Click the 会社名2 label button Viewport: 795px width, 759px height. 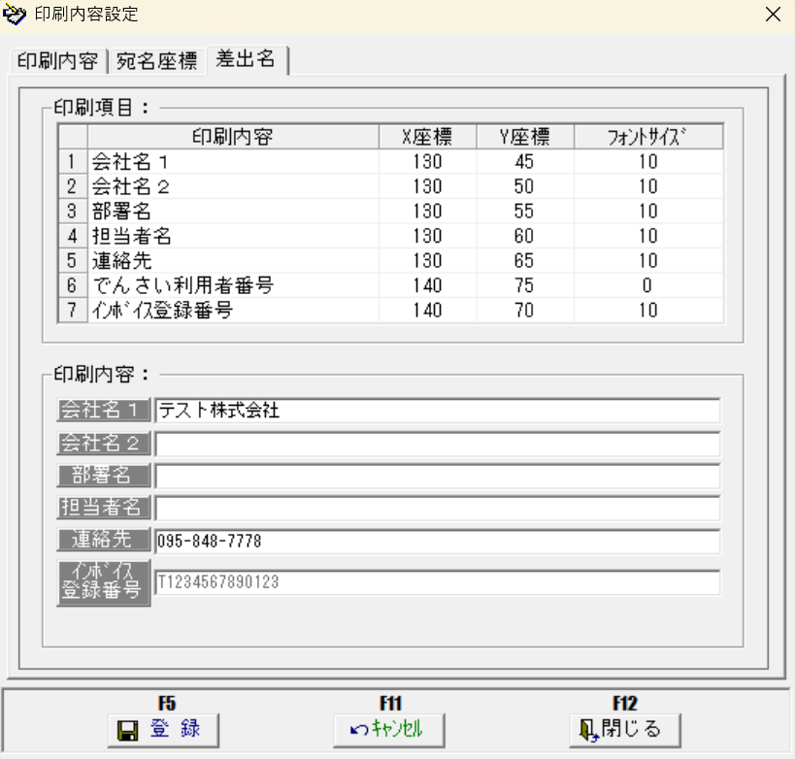pyautogui.click(x=103, y=443)
